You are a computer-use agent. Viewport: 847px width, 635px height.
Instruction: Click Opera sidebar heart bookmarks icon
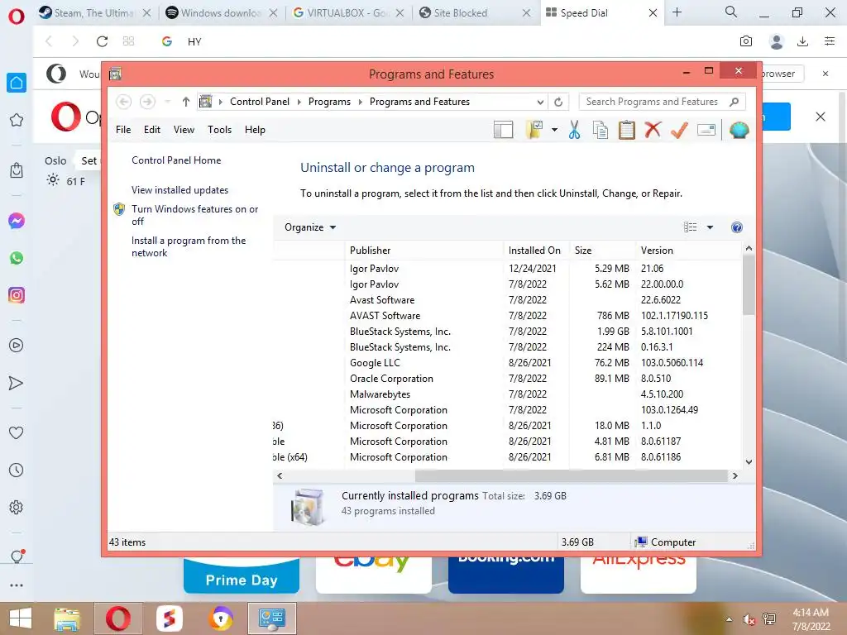17,432
